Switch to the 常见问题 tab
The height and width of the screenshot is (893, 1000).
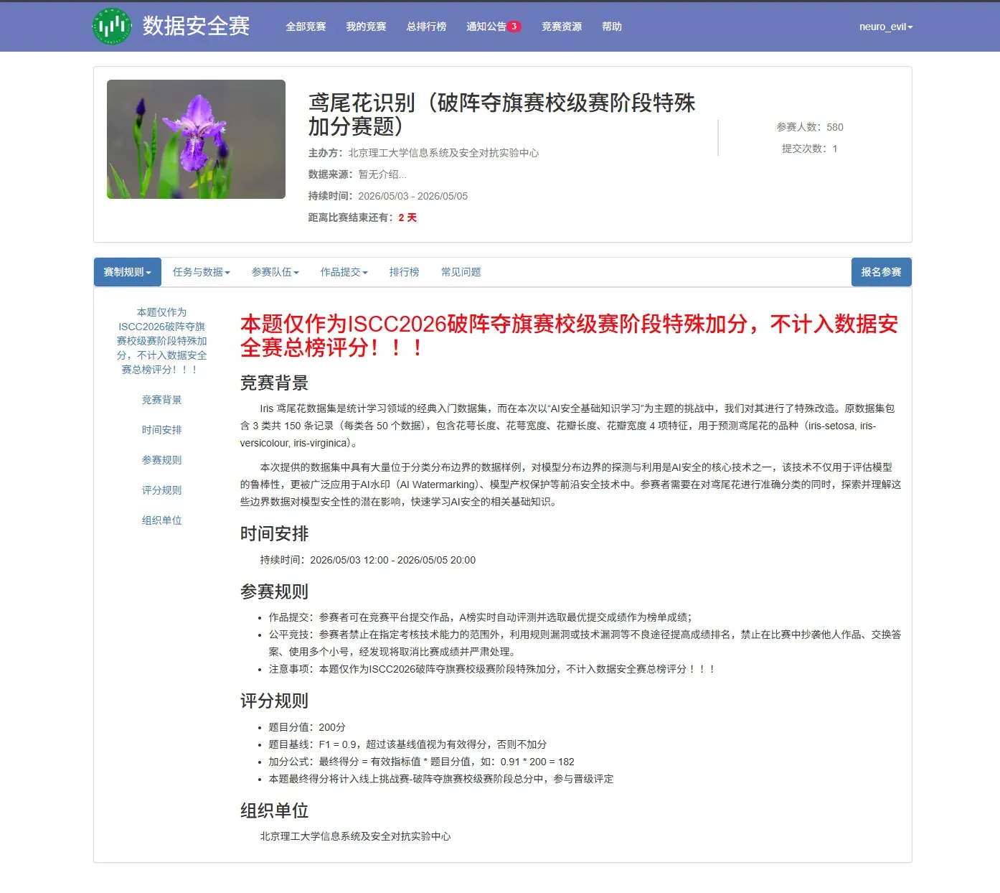pyautogui.click(x=461, y=272)
